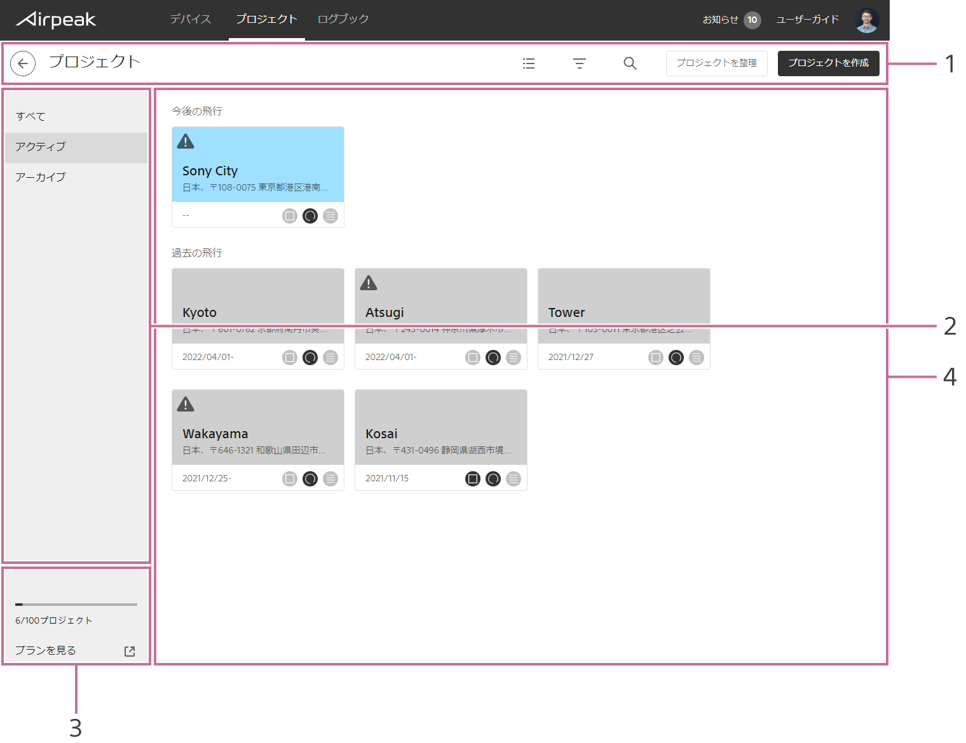Viewport: 966px width, 743px height.
Task: Open the Tower project card
Action: point(624,319)
